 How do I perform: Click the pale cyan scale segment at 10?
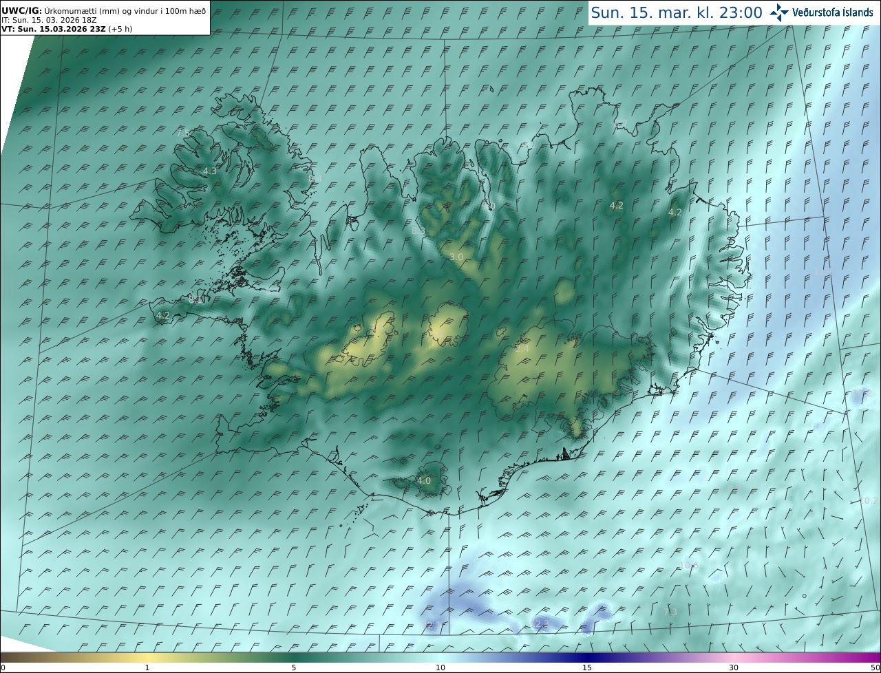440,658
